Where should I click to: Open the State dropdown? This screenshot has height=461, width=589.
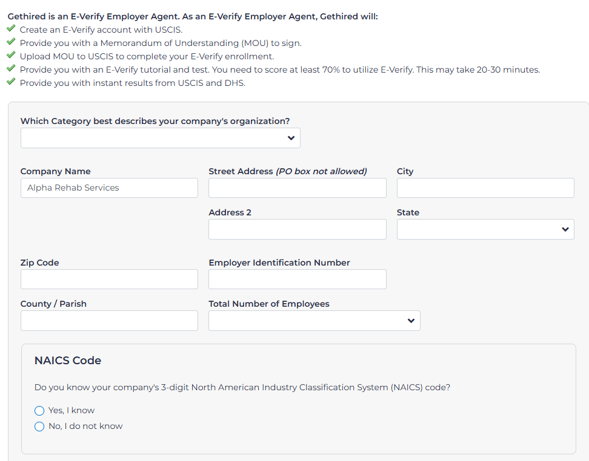click(x=485, y=229)
